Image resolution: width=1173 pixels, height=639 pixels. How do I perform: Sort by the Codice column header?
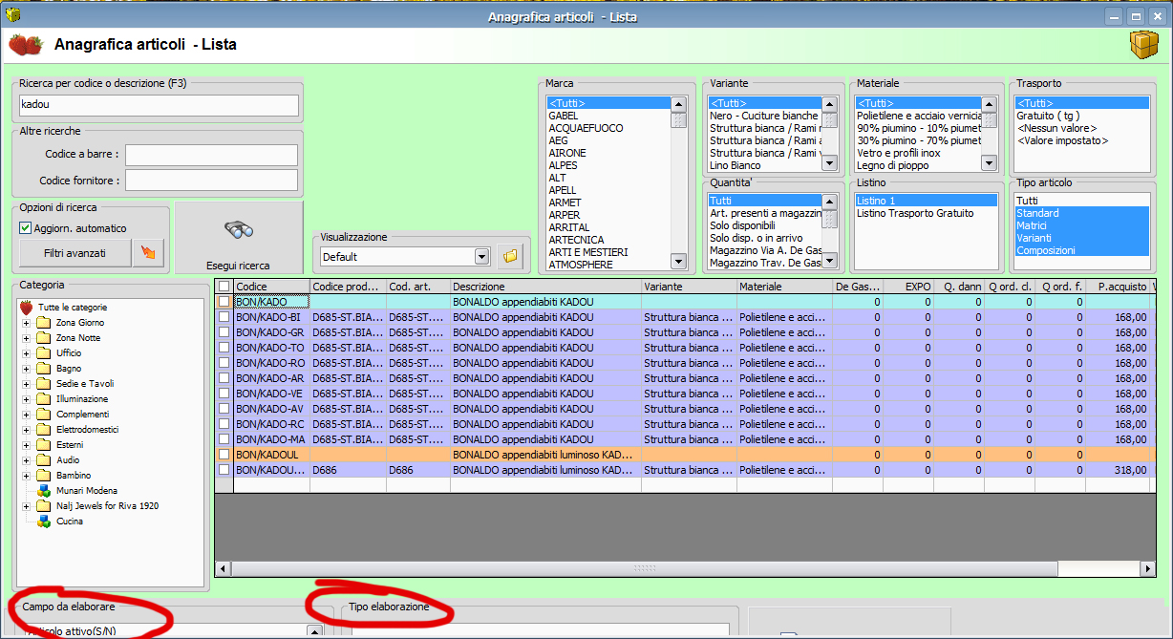pyautogui.click(x=271, y=287)
